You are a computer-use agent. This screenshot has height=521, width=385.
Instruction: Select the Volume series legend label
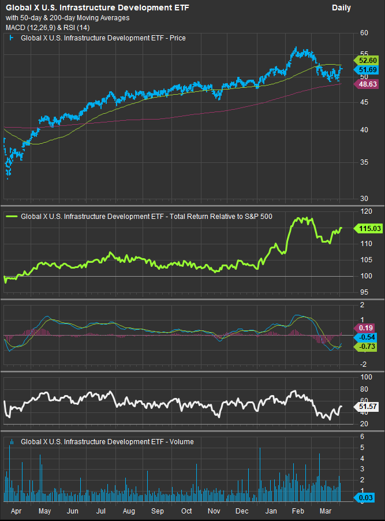pos(107,442)
